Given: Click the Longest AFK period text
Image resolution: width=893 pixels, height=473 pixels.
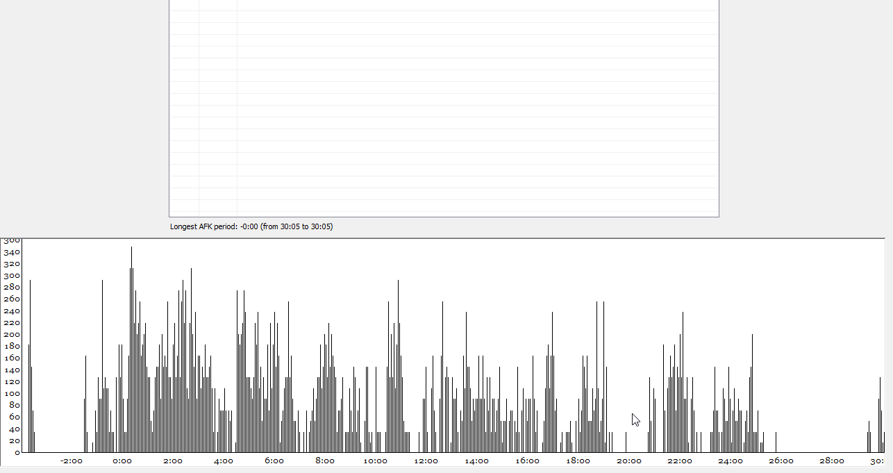Looking at the screenshot, I should [251, 226].
